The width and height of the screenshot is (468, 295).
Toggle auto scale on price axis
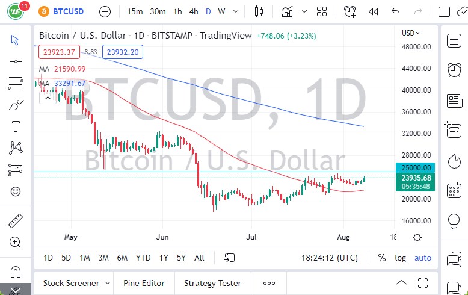[x=423, y=258]
